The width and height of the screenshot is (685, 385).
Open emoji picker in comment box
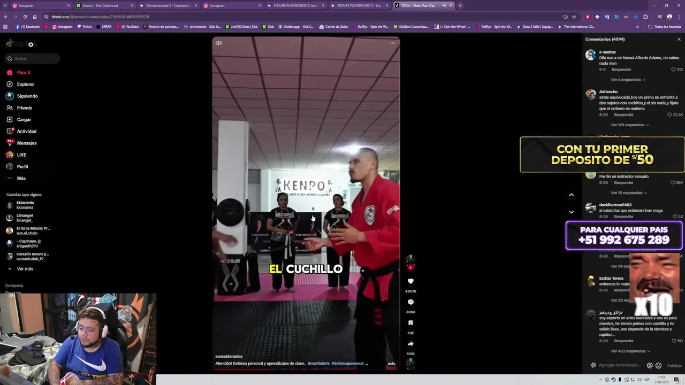coord(658,366)
